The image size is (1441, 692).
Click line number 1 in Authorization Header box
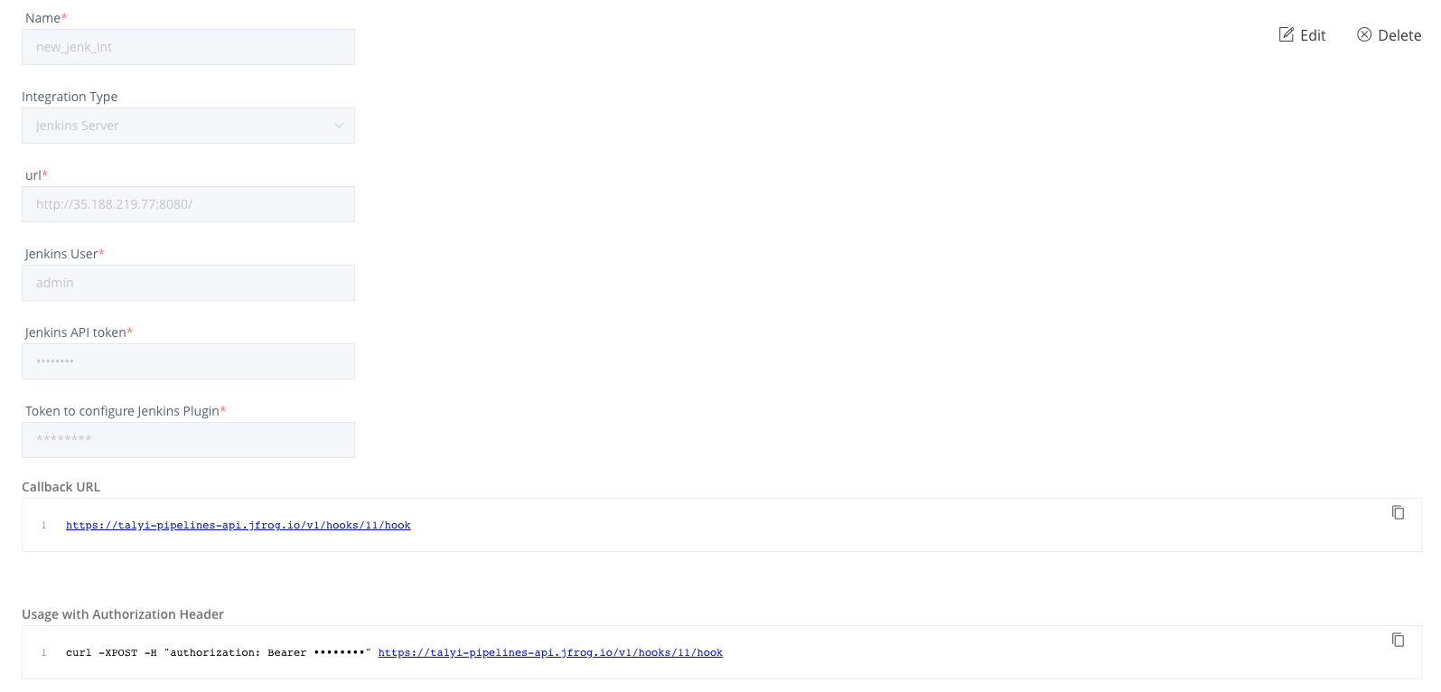pyautogui.click(x=43, y=652)
